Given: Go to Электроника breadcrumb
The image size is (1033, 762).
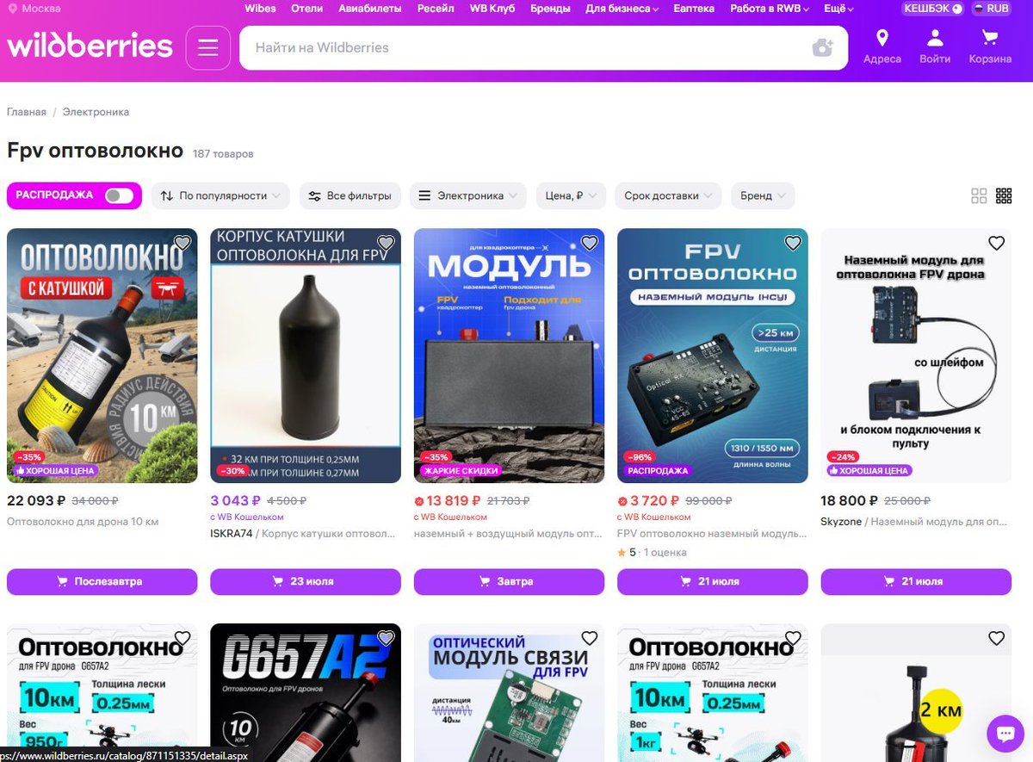Looking at the screenshot, I should (x=96, y=112).
